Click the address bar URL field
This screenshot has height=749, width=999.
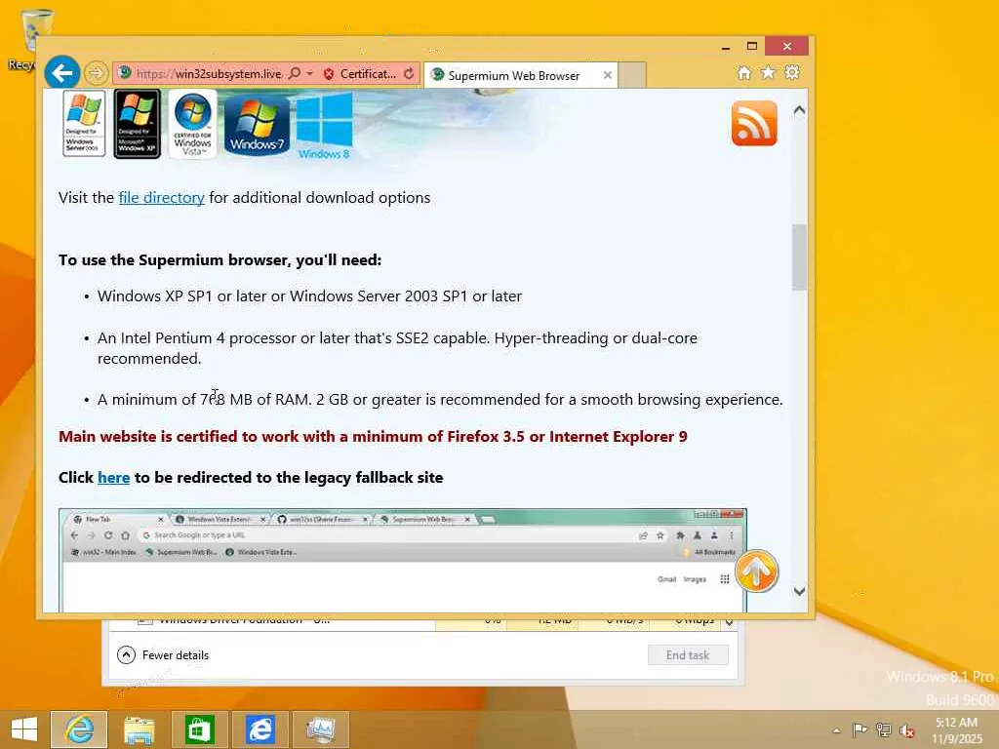[209, 74]
